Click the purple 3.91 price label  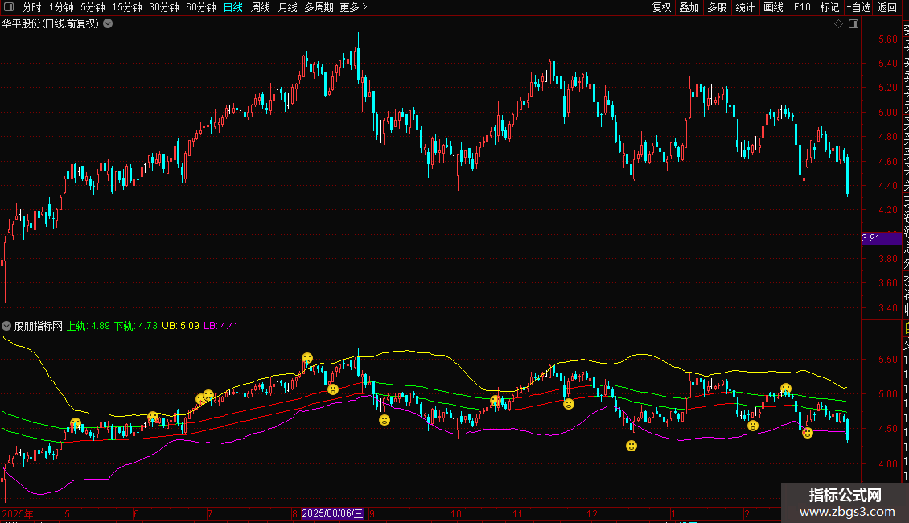point(870,238)
